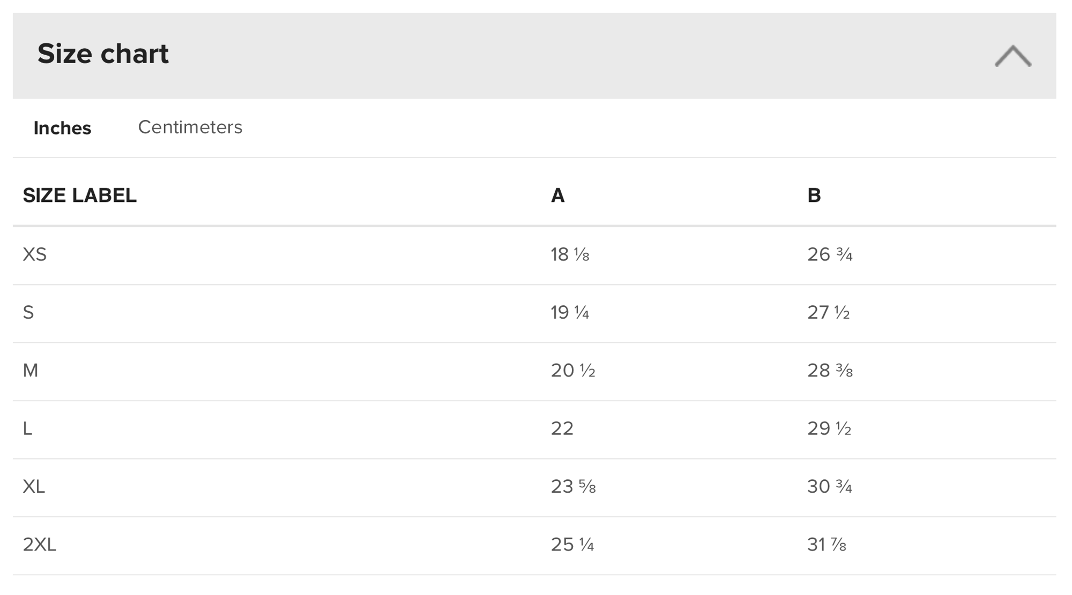Switch to the Centimeters tab
The width and height of the screenshot is (1072, 595).
190,127
